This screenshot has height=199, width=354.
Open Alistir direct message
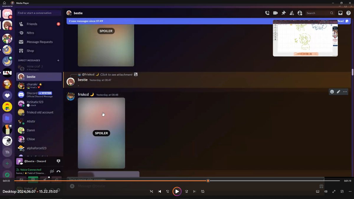pyautogui.click(x=39, y=121)
